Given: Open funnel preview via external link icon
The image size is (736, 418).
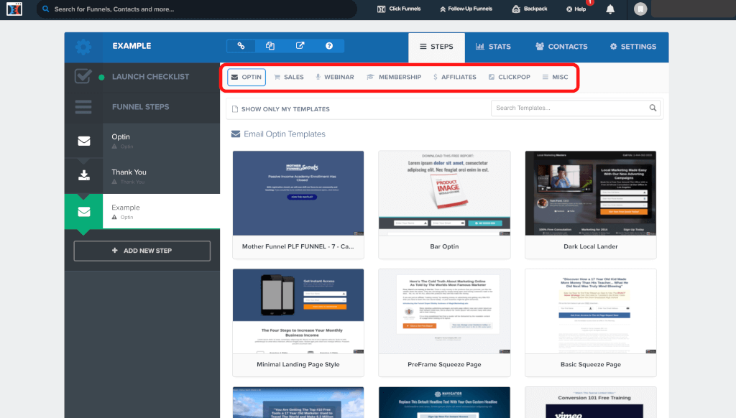Looking at the screenshot, I should pos(300,46).
